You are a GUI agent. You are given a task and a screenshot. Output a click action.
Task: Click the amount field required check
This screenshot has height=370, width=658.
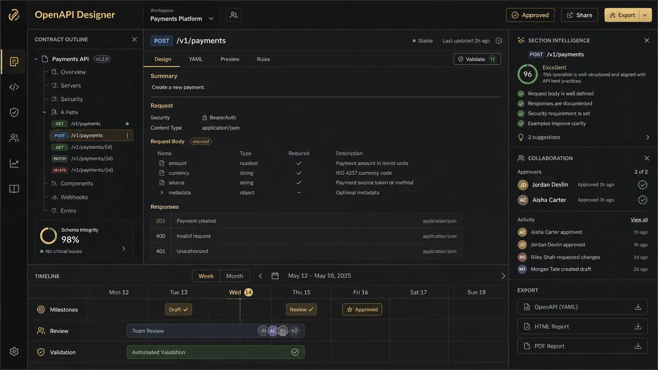pyautogui.click(x=299, y=163)
